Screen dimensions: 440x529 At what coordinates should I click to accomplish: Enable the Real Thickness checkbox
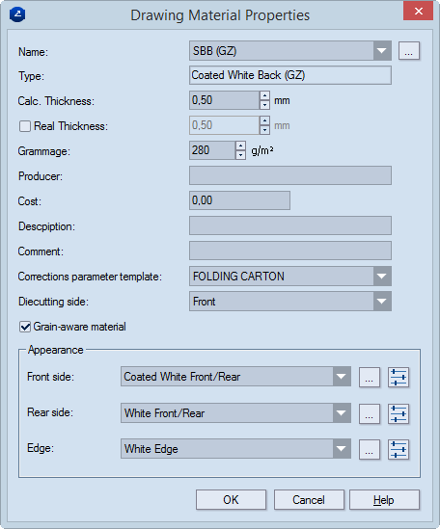pyautogui.click(x=25, y=126)
